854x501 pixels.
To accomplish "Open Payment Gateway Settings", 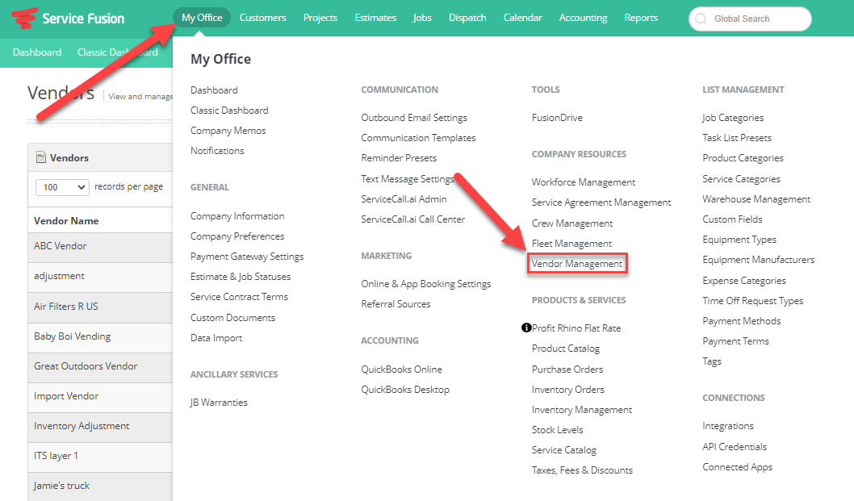I will (247, 257).
